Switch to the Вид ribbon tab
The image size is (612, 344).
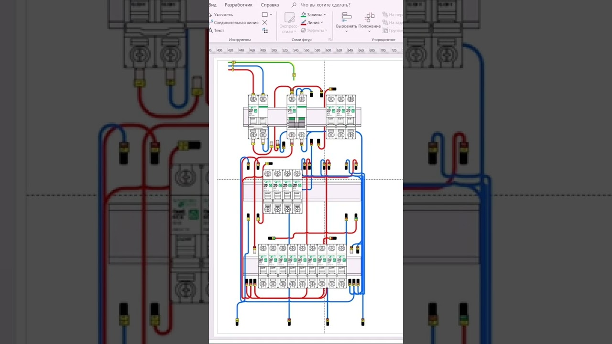[212, 5]
